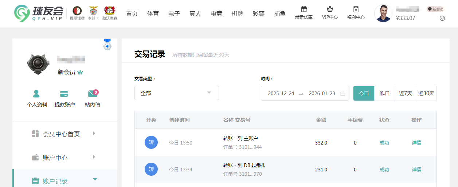Click the 账户记录 clipboard icon
The width and height of the screenshot is (458, 187).
pos(35,181)
